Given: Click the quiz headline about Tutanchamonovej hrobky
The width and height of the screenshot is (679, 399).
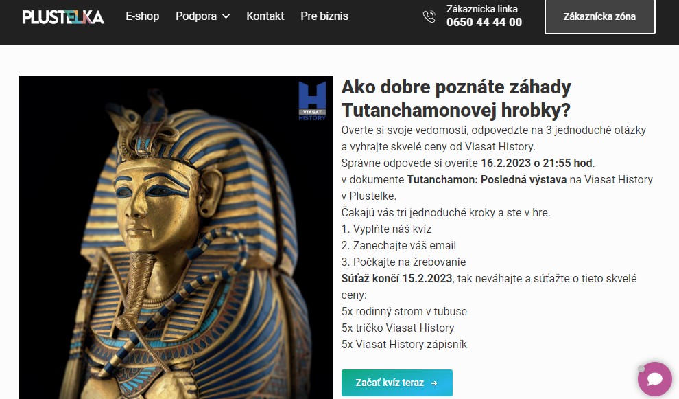Looking at the screenshot, I should coord(456,98).
